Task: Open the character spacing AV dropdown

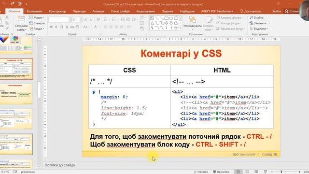Action: point(78,27)
